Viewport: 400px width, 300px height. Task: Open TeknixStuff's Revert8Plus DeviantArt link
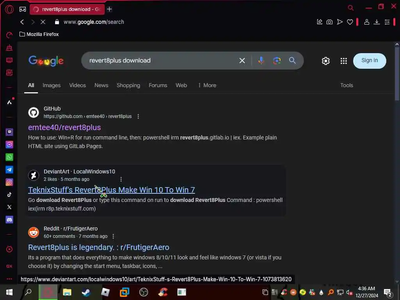click(111, 190)
